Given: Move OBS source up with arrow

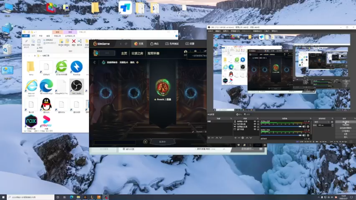Looking at the screenshot, I should coord(247,138).
